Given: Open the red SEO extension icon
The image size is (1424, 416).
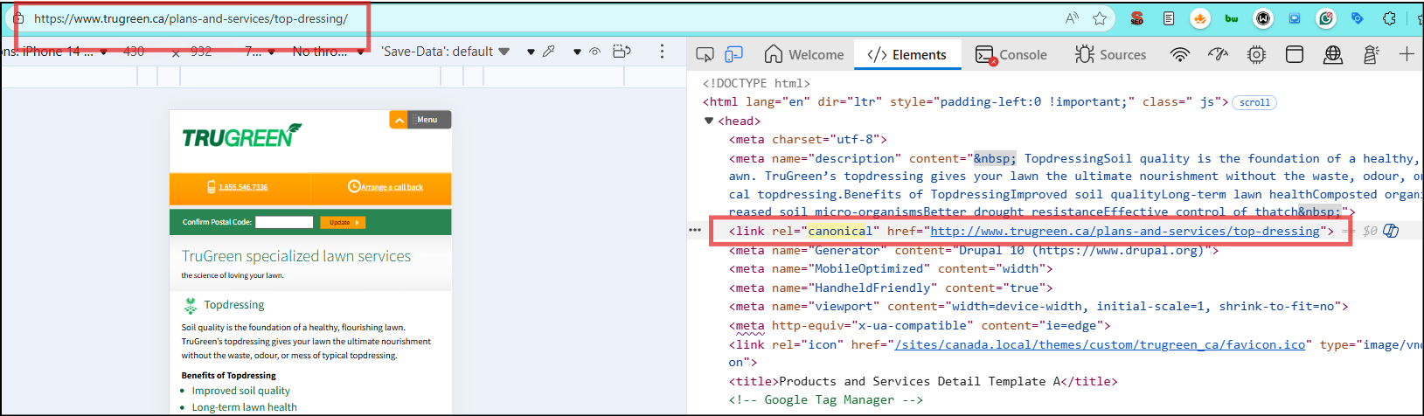Looking at the screenshot, I should point(1136,18).
